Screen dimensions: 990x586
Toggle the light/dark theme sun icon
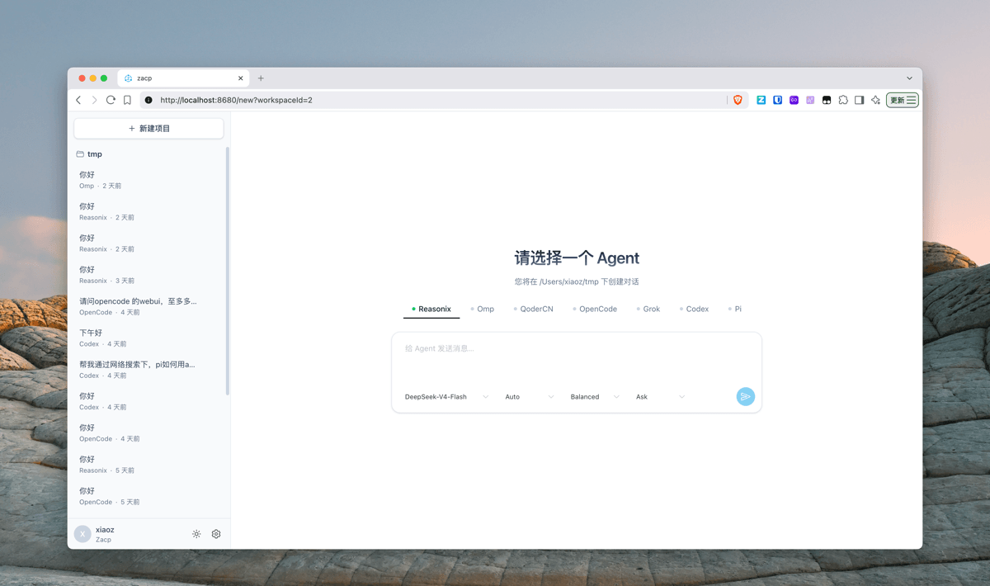196,534
